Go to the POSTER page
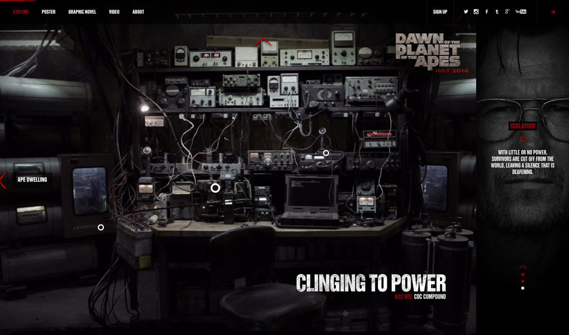Image resolution: width=569 pixels, height=335 pixels. click(x=48, y=12)
